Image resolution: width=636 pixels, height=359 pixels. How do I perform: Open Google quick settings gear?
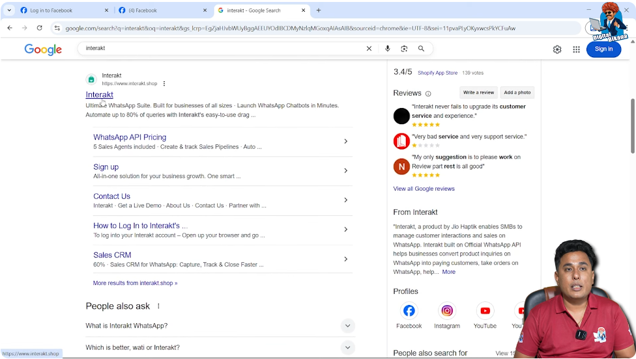(x=557, y=49)
